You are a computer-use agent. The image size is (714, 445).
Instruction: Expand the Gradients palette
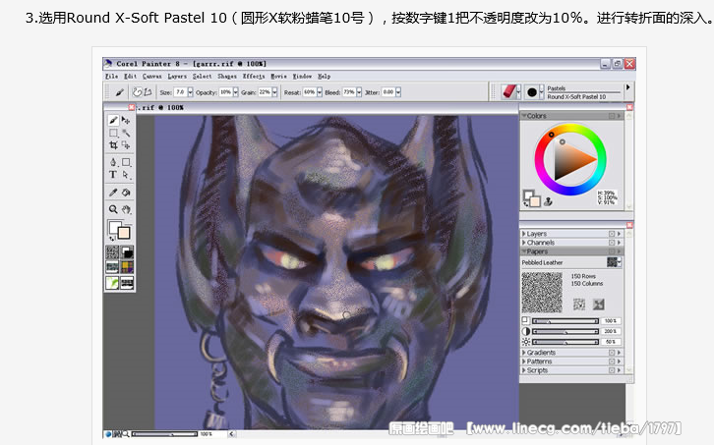(x=523, y=353)
